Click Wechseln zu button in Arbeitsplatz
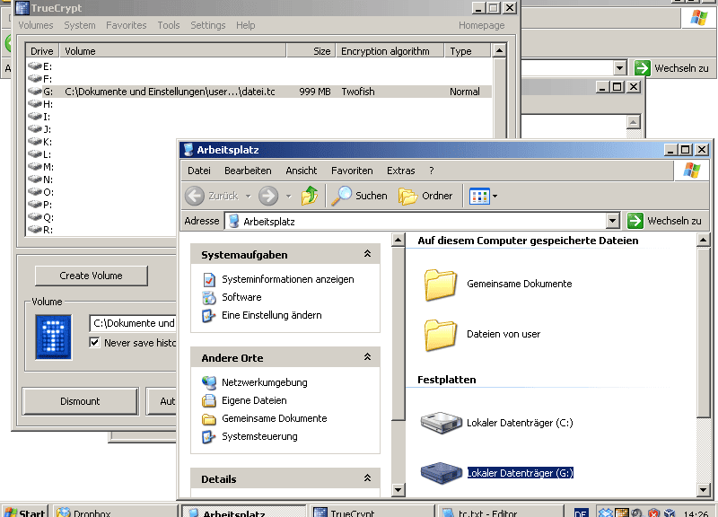718x517 pixels. click(664, 221)
